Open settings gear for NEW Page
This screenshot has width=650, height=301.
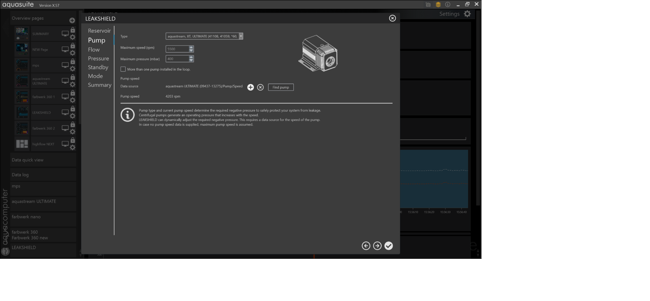point(73,53)
